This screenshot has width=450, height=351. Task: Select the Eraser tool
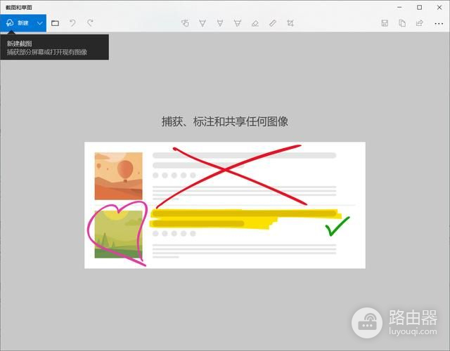(255, 23)
